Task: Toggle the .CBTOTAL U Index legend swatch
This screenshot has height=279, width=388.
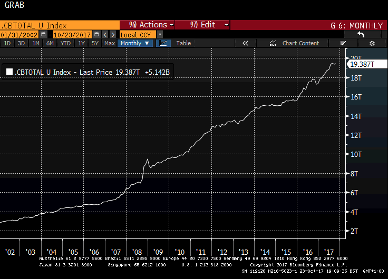Action: coord(9,72)
